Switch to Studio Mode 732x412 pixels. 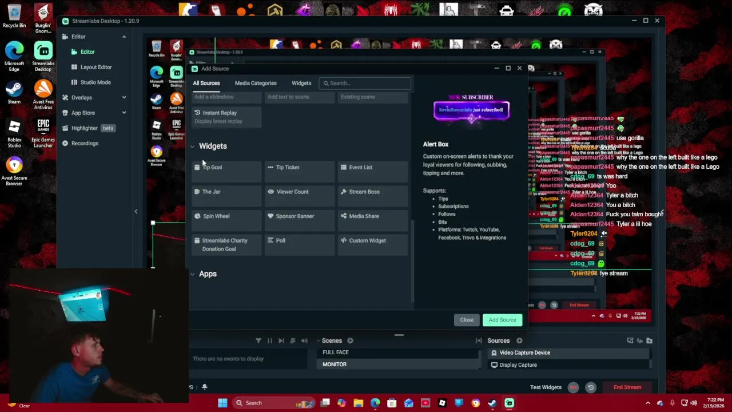coord(96,82)
